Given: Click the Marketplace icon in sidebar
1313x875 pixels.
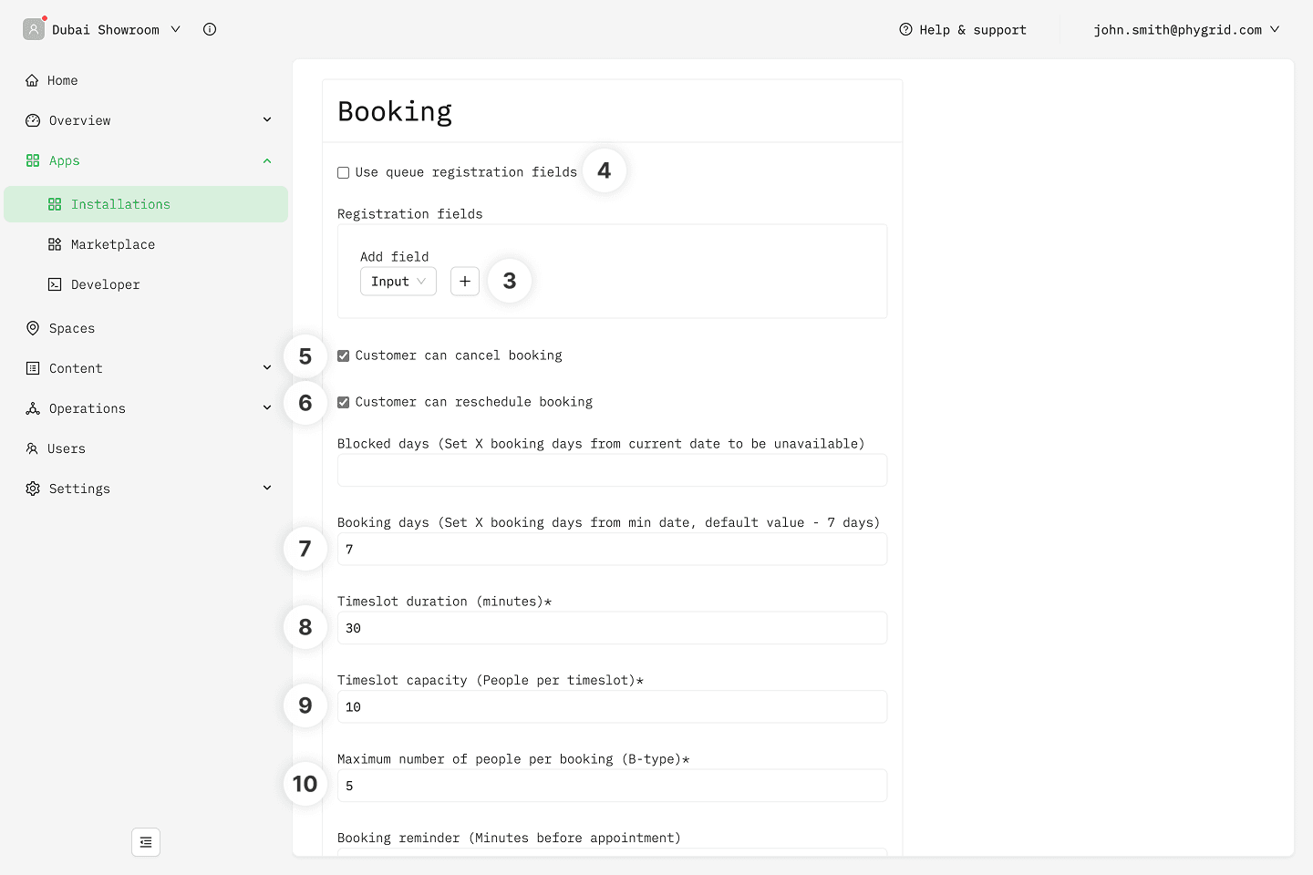Looking at the screenshot, I should pyautogui.click(x=55, y=244).
